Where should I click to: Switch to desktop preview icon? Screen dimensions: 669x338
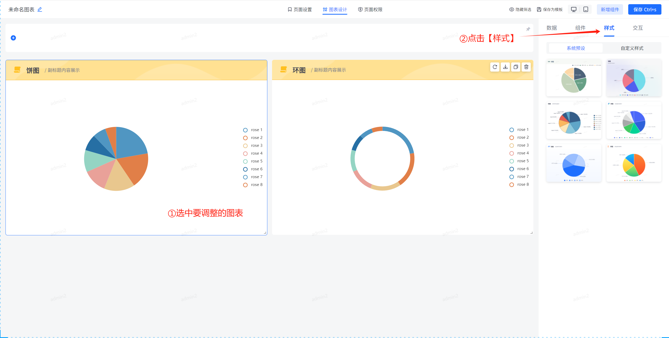click(574, 9)
